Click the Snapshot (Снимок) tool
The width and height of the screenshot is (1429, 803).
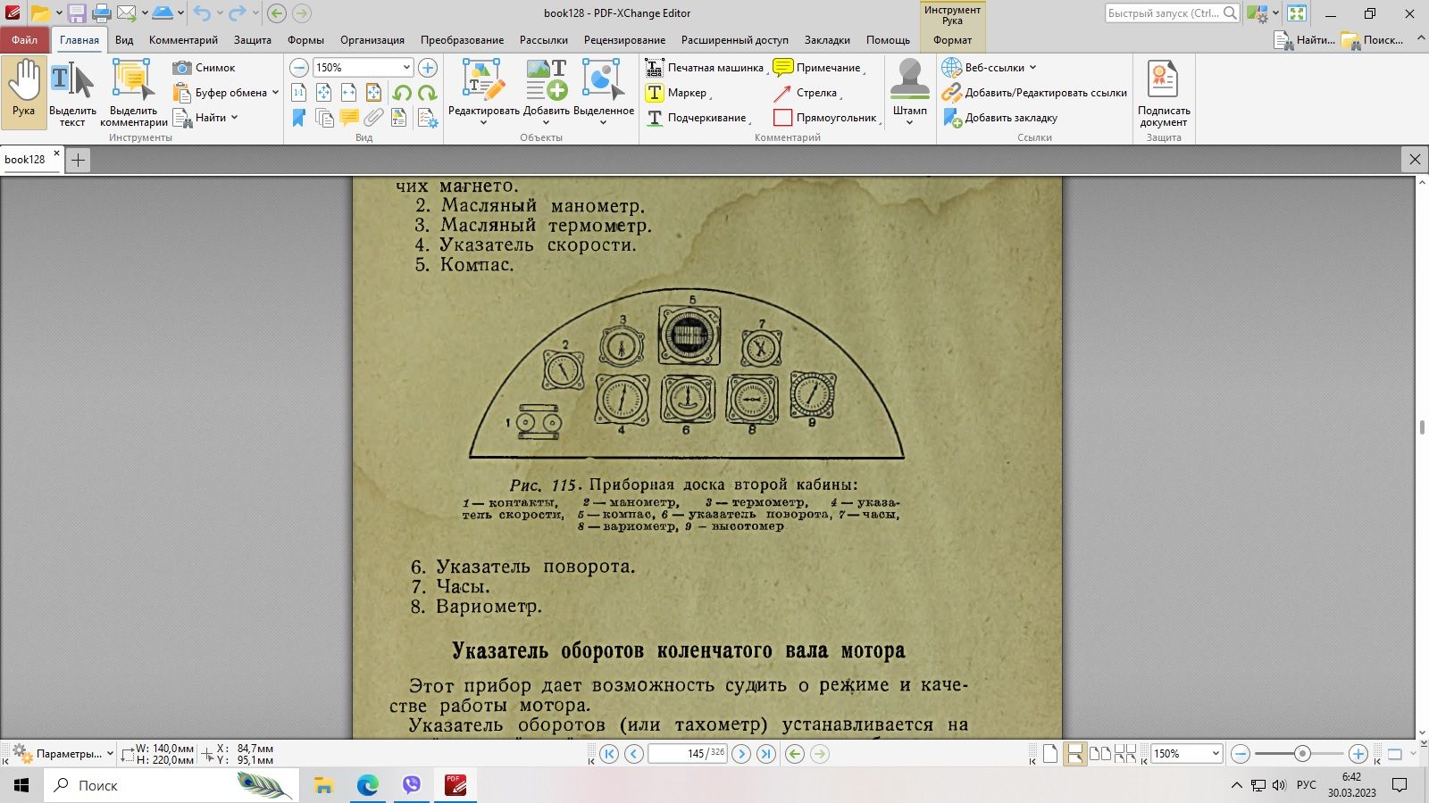point(205,68)
